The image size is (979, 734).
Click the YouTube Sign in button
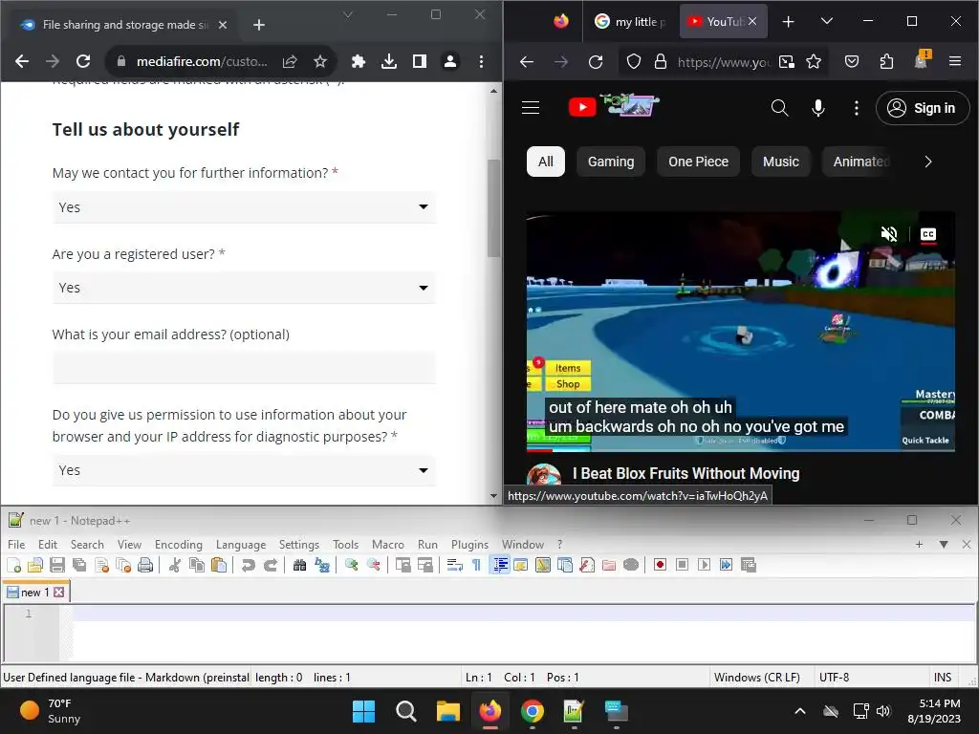pyautogui.click(x=923, y=108)
